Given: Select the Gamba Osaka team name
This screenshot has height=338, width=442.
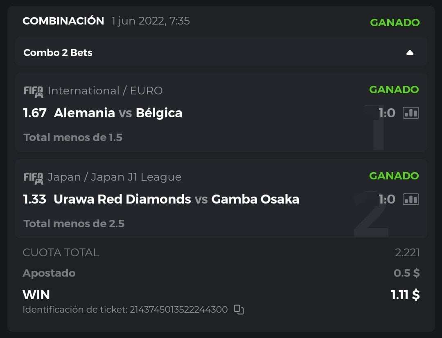Looking at the screenshot, I should coord(255,199).
